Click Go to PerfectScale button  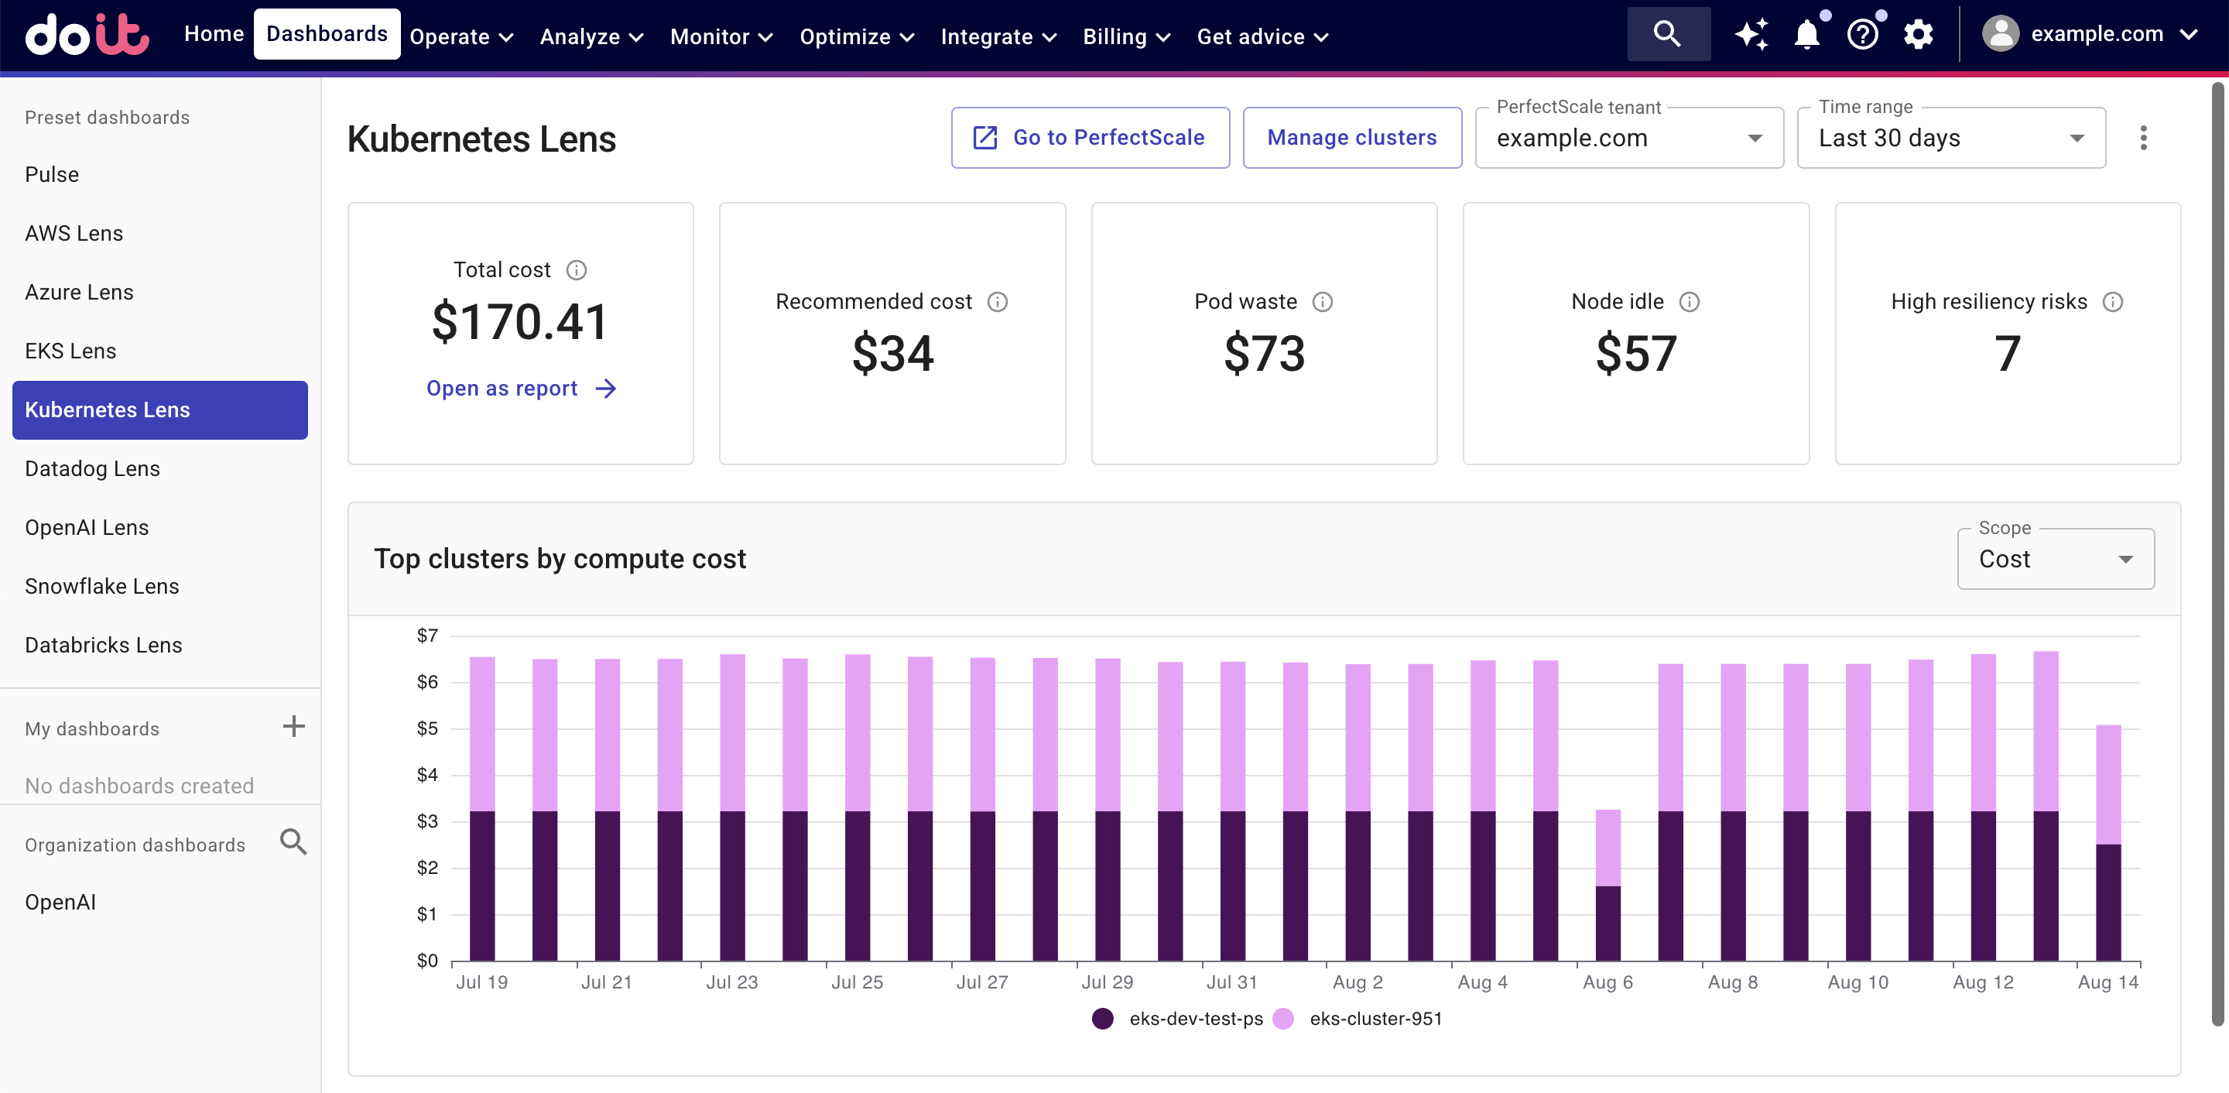pos(1091,138)
